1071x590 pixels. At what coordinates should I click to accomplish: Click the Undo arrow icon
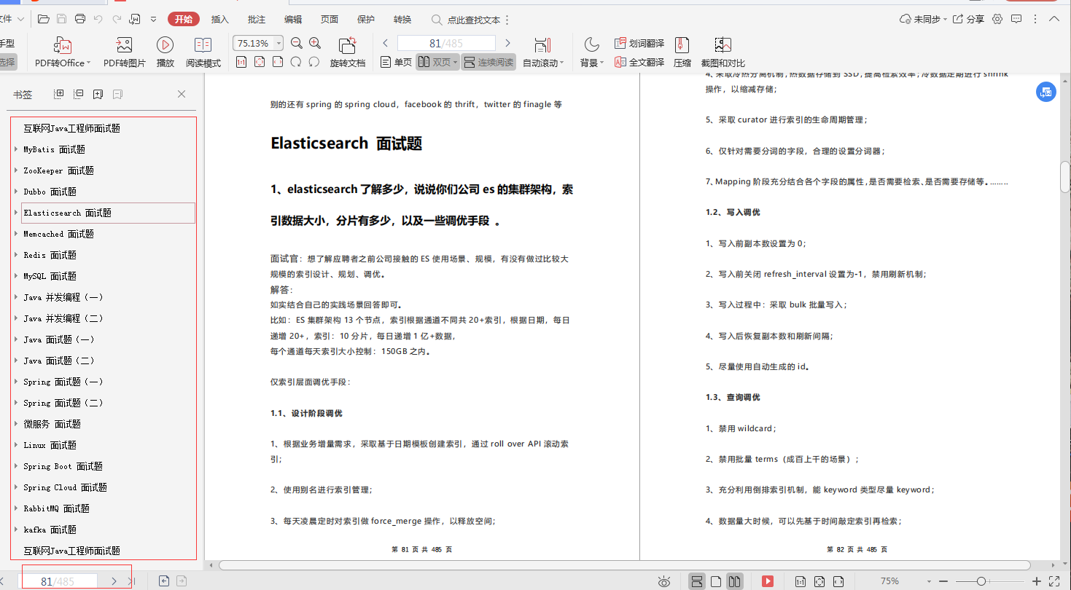pos(98,19)
